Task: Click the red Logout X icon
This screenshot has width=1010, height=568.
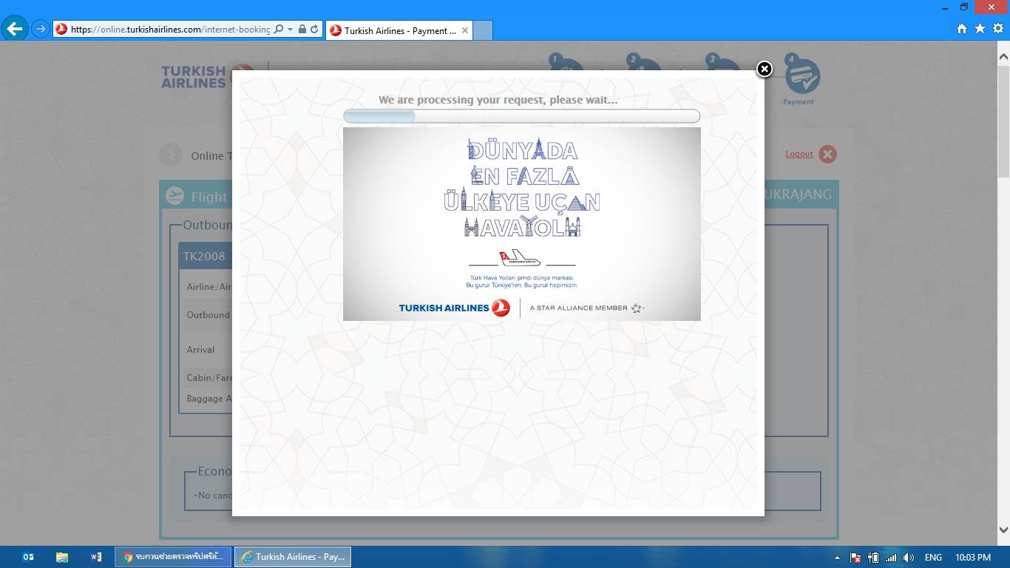Action: pos(827,154)
